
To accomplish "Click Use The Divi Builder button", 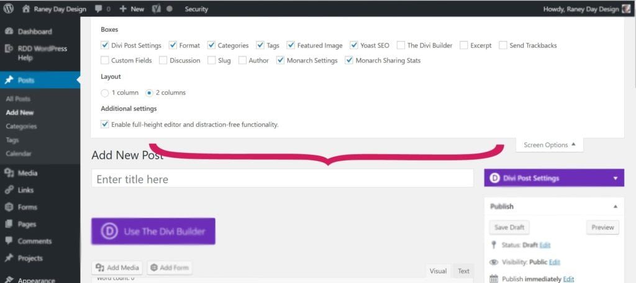I will (153, 231).
